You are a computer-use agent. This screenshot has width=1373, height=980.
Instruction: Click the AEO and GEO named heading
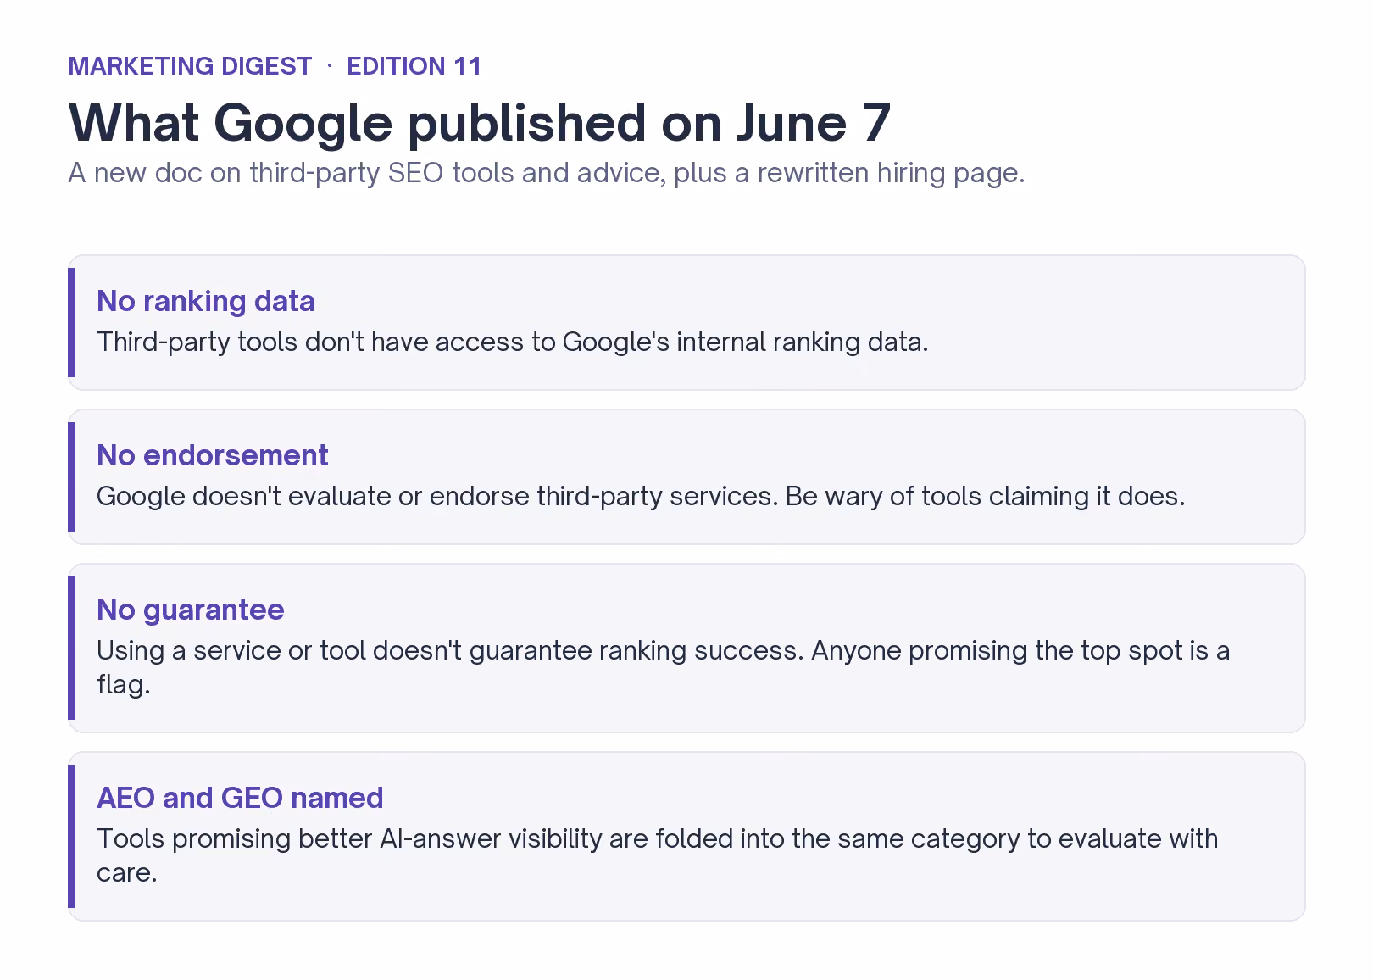coord(240,798)
